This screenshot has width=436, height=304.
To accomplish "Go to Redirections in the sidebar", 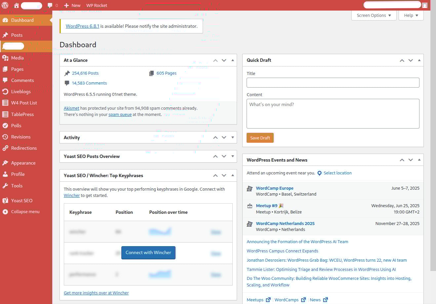I will (x=24, y=148).
